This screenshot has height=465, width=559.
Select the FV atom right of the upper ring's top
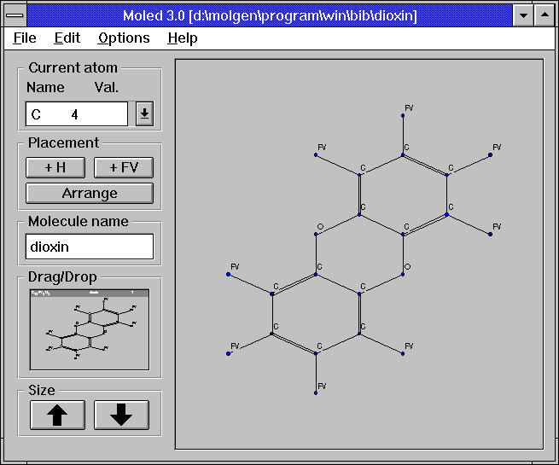point(490,155)
